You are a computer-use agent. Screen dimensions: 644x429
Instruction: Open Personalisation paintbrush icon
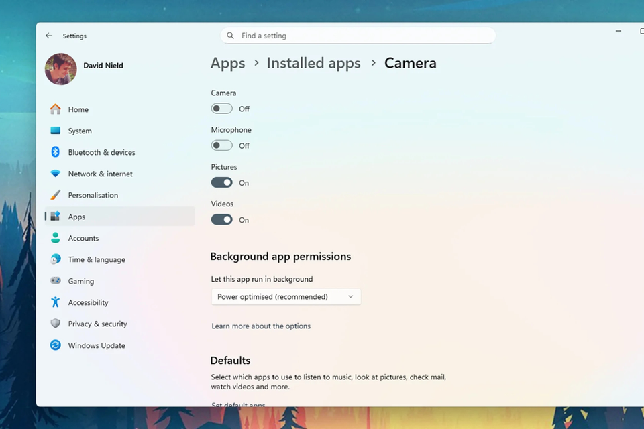click(55, 195)
